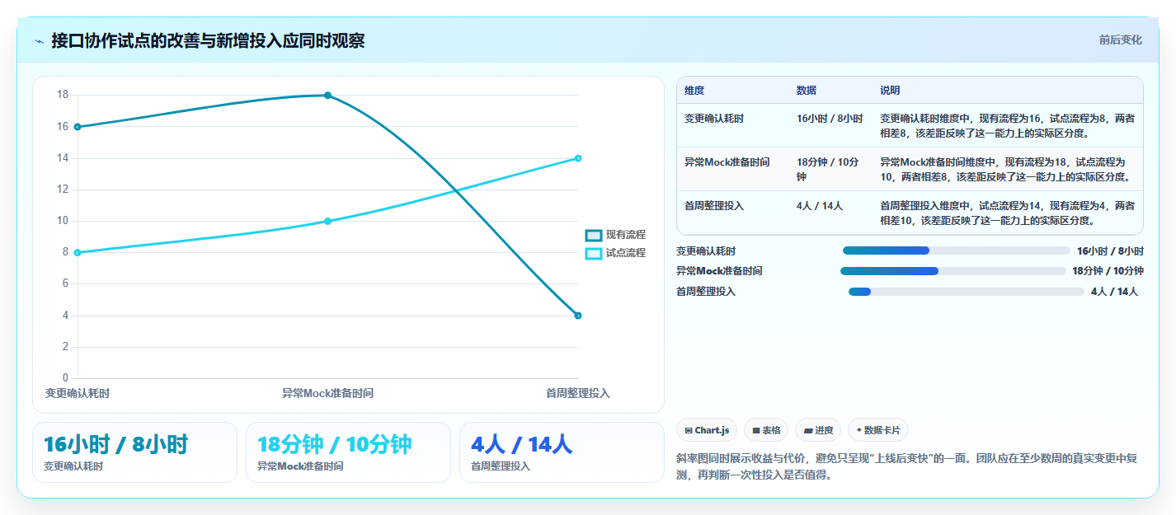Click the lightning icon beside the title

coord(39,41)
